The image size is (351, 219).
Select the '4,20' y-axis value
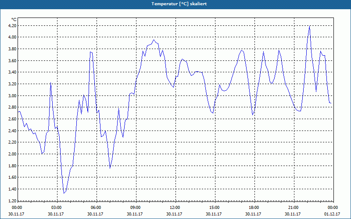[x=13, y=25]
